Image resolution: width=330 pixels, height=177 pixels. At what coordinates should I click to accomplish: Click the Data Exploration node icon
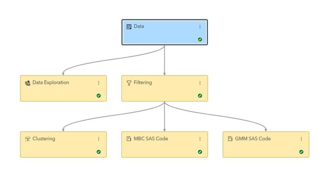27,83
